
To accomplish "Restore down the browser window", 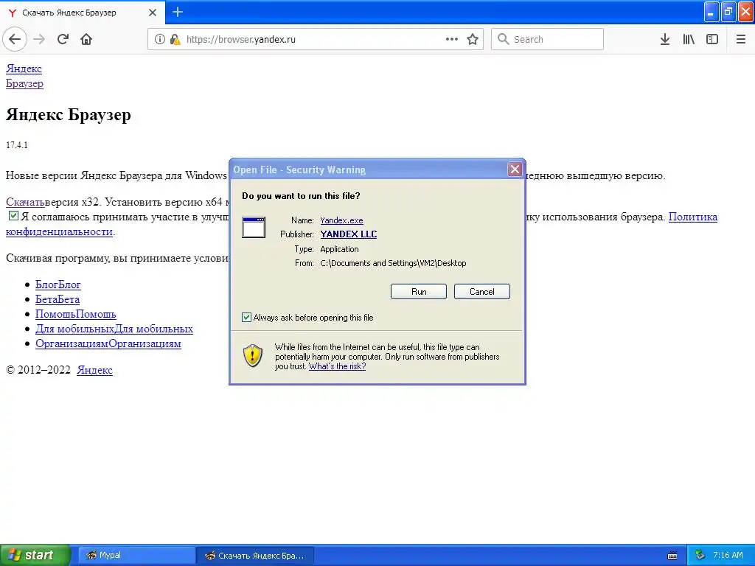I will pos(728,12).
